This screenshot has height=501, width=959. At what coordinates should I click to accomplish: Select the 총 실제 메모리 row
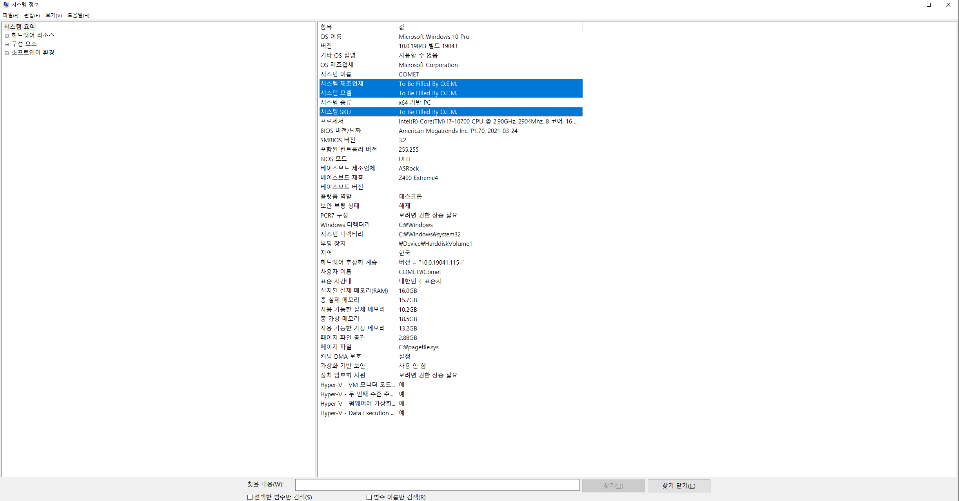451,300
